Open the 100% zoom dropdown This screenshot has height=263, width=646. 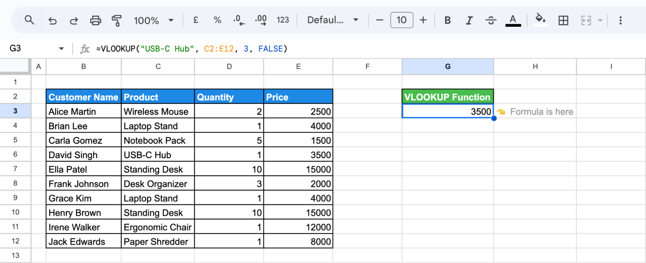[154, 21]
